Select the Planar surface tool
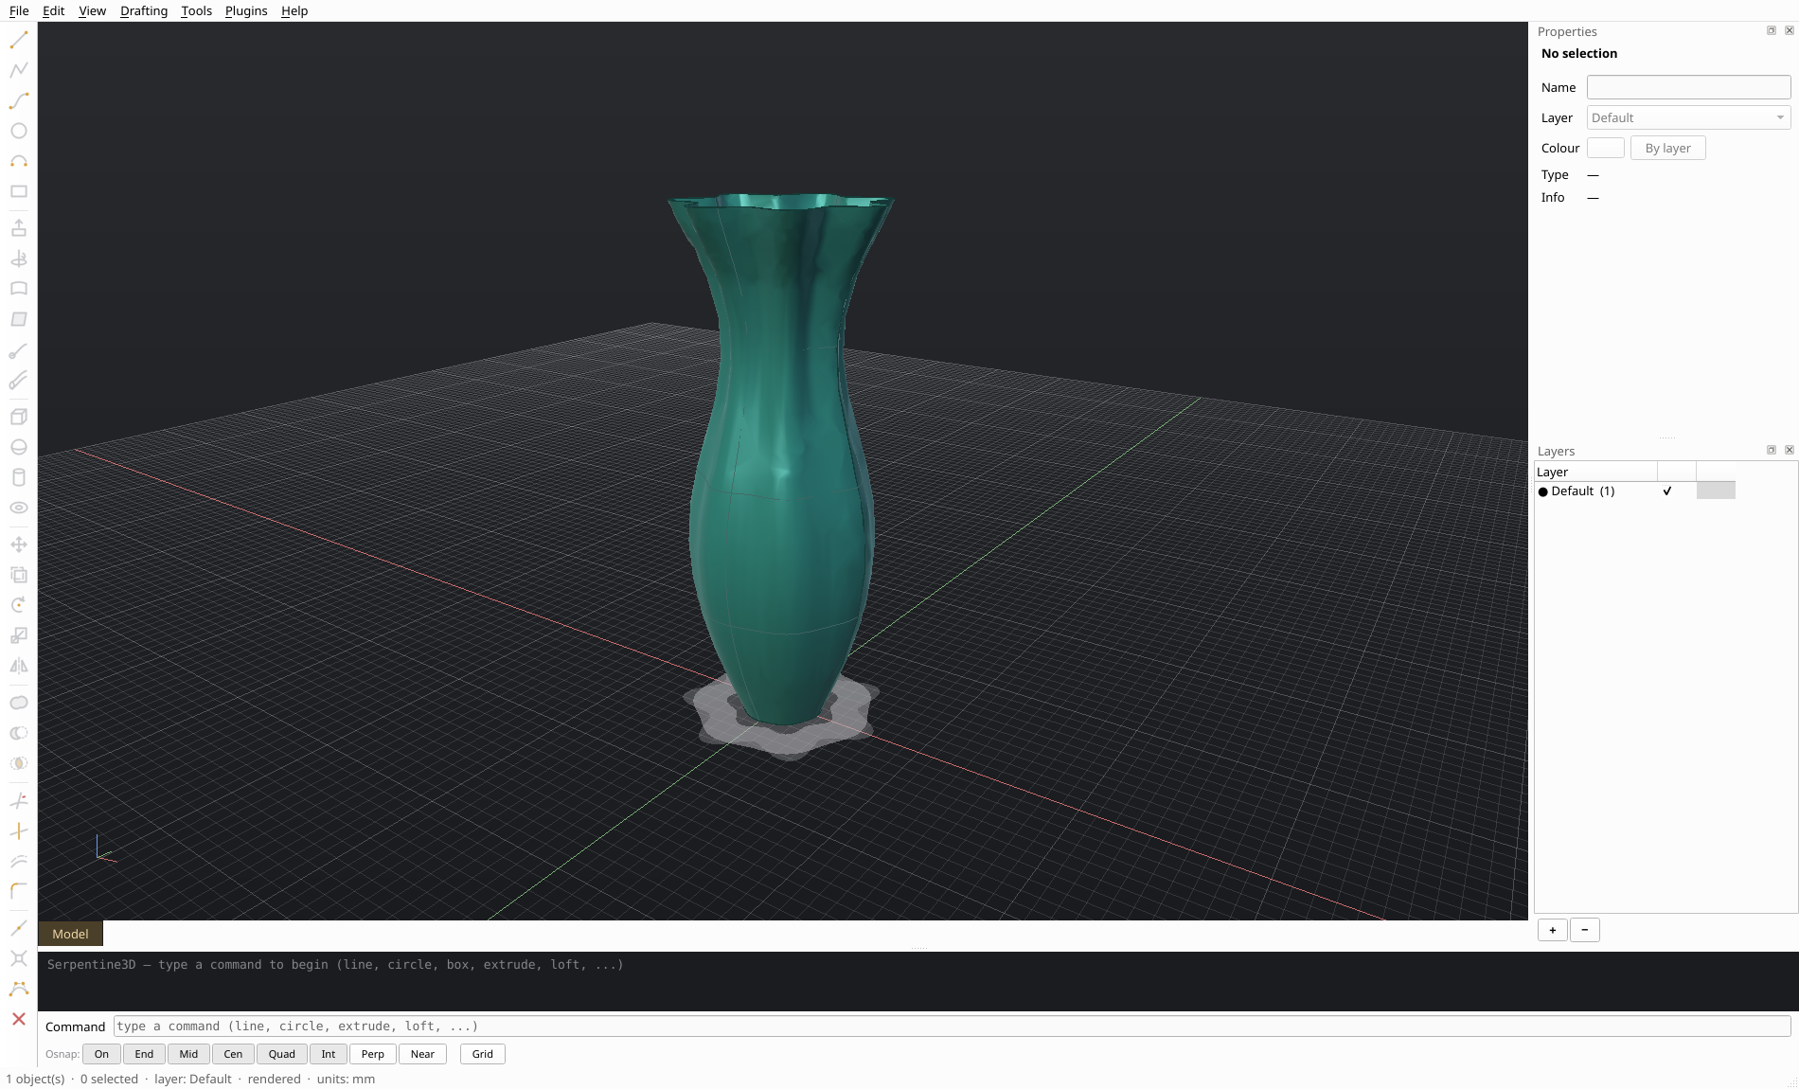Viewport: 1799px width, 1089px height. (19, 319)
